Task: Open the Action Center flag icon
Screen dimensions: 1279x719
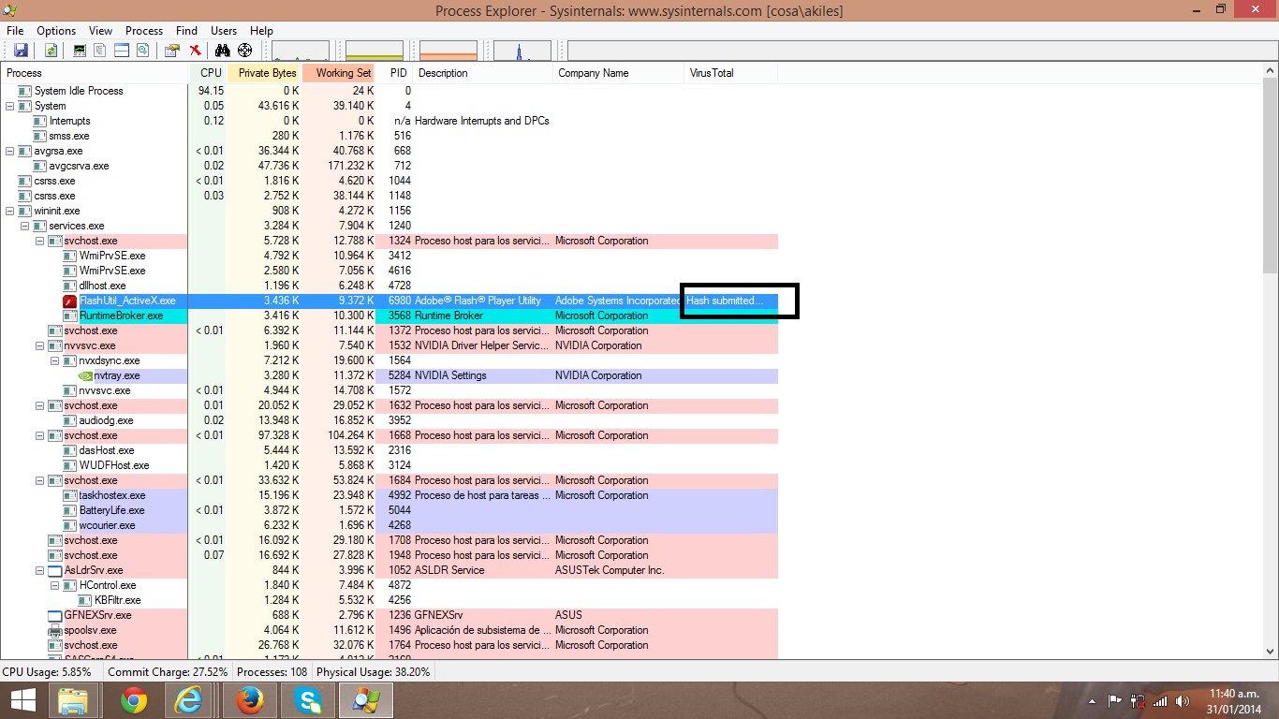Action: click(x=1114, y=701)
